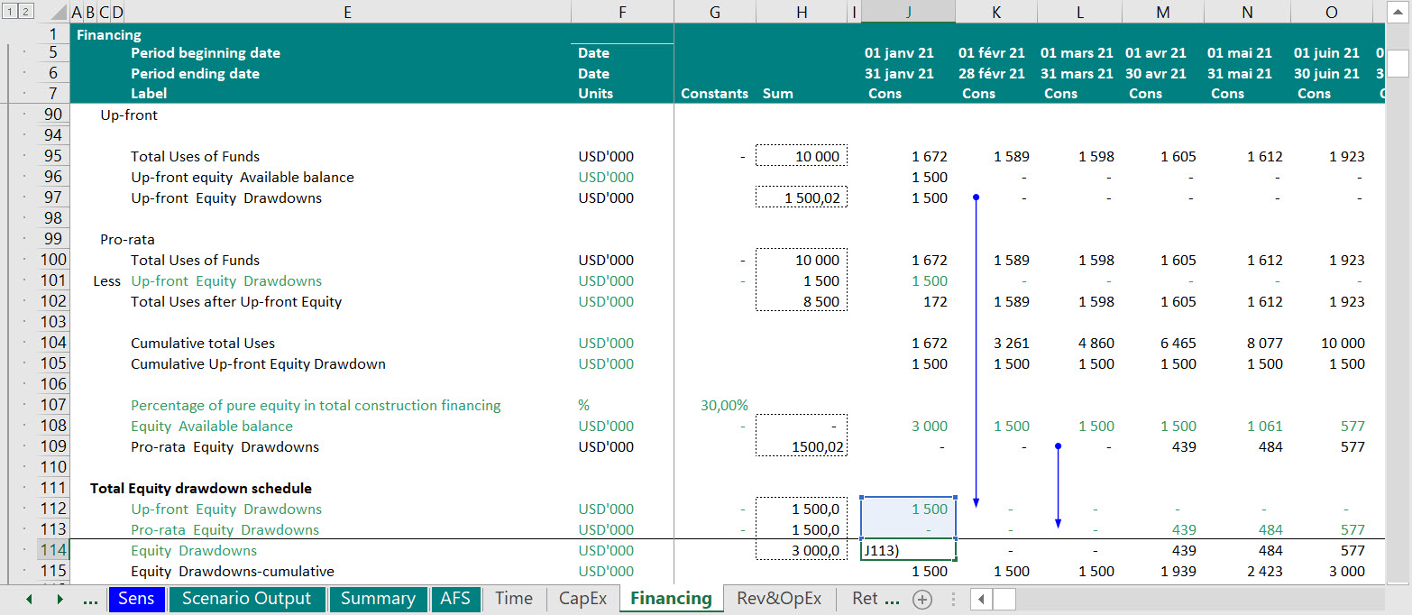Click cell J114 containing J113)

click(x=908, y=551)
